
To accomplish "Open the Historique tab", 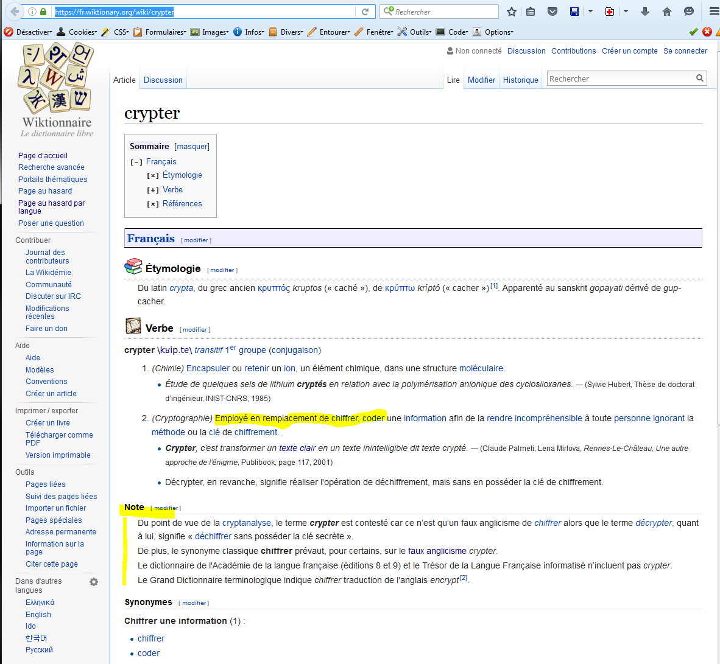I will pyautogui.click(x=520, y=80).
